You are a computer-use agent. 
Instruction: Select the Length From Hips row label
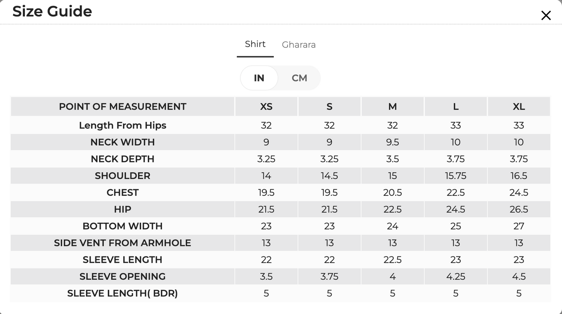coord(123,125)
